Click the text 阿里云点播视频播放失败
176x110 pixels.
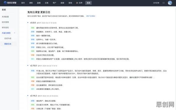[46, 81]
